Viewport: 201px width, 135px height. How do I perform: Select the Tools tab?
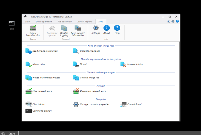point(101,22)
